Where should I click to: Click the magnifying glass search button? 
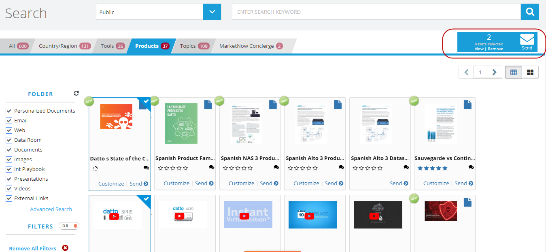pos(530,12)
